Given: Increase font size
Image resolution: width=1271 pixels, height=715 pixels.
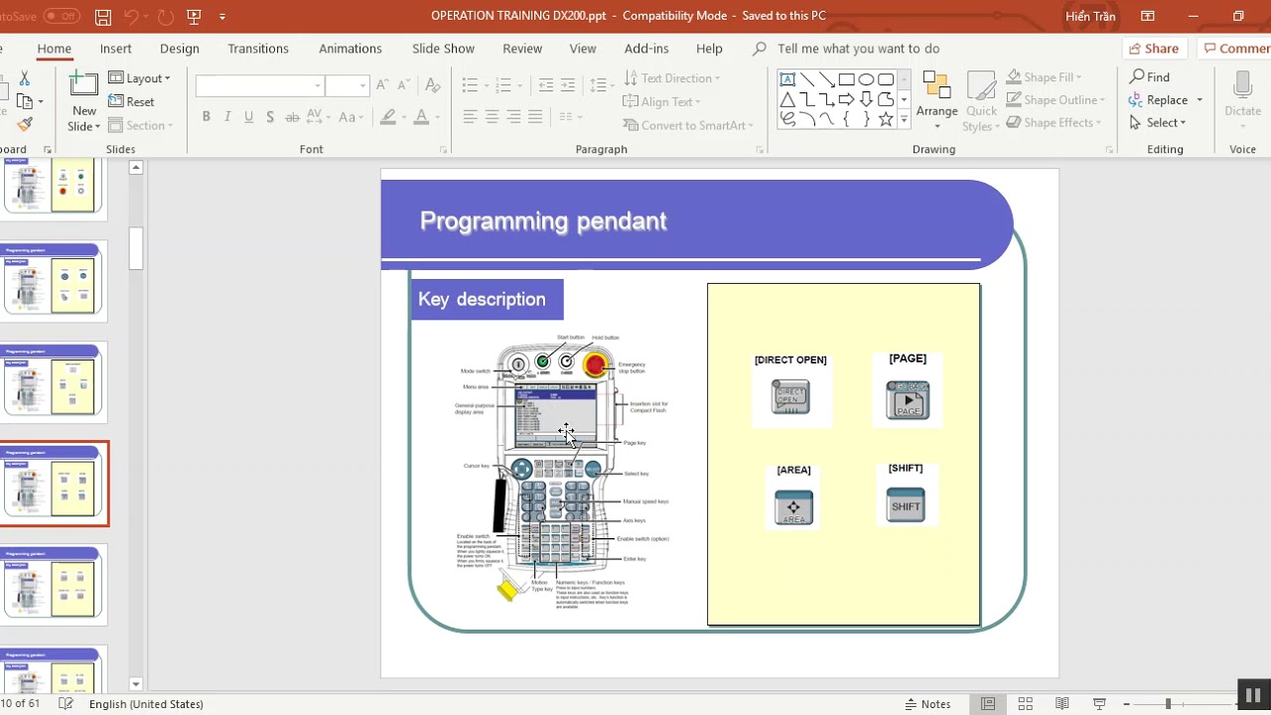Looking at the screenshot, I should click(x=382, y=85).
